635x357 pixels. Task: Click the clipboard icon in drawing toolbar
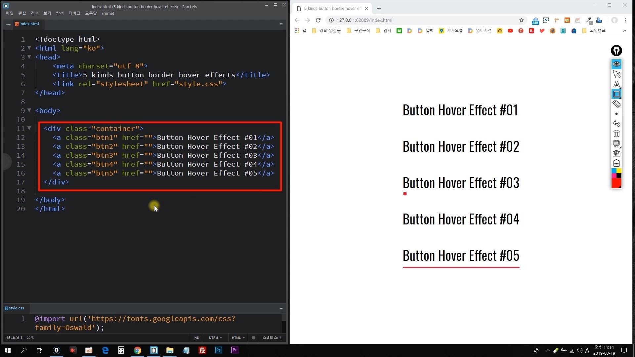(x=616, y=163)
